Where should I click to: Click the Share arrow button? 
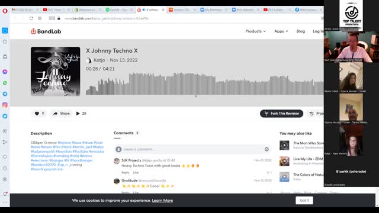(62, 114)
